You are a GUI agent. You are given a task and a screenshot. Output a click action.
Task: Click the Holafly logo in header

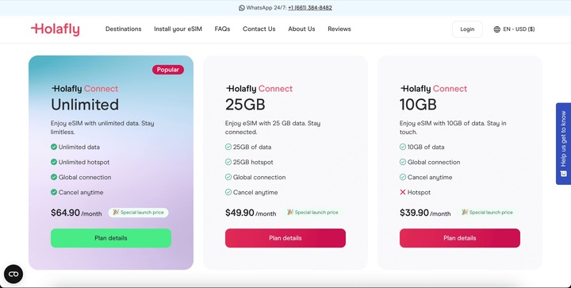tap(56, 29)
